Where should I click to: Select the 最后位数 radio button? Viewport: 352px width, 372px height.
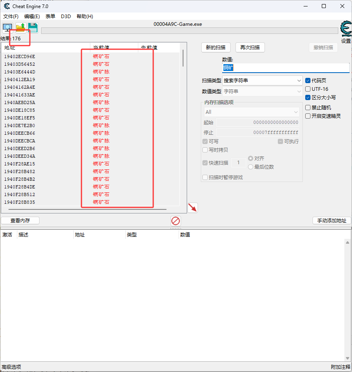250,167
